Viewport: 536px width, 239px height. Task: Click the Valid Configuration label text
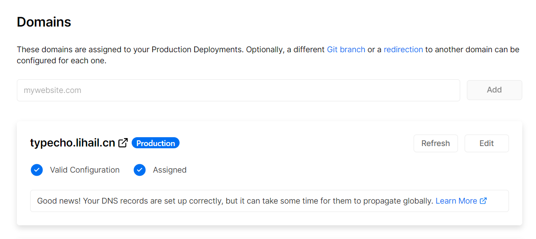click(x=85, y=170)
